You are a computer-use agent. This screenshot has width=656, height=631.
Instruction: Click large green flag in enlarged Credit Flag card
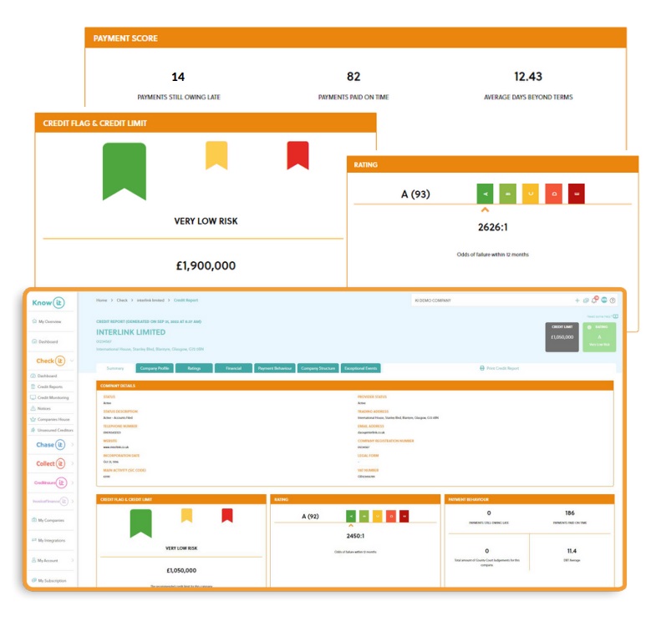[125, 172]
